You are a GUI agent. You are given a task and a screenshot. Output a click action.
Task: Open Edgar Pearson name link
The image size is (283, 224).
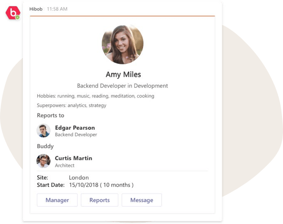(x=75, y=128)
